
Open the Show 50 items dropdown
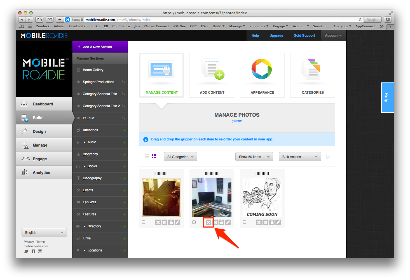(254, 157)
